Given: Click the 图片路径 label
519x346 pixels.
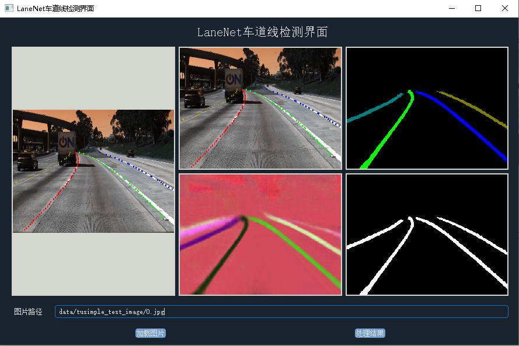Looking at the screenshot, I should tap(29, 311).
